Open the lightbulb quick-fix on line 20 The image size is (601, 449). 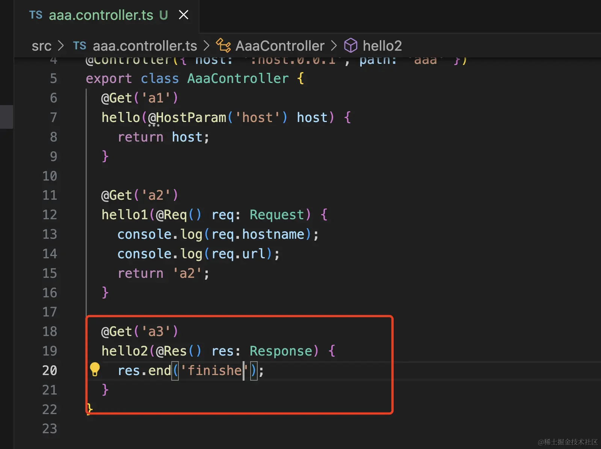pyautogui.click(x=95, y=369)
